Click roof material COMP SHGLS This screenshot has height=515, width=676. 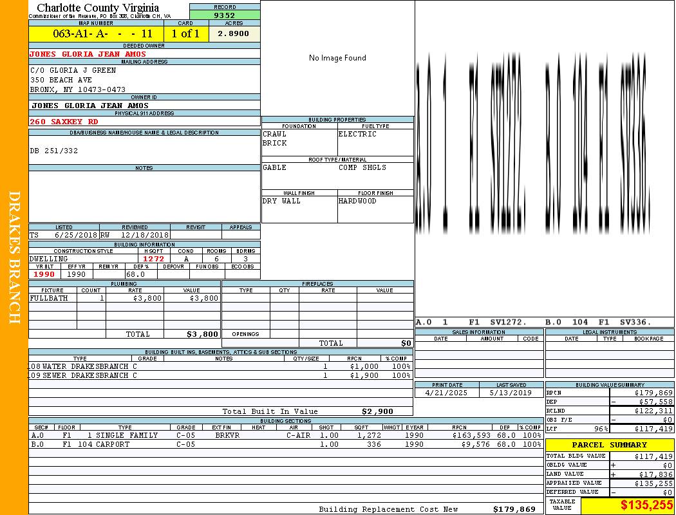[x=362, y=167]
